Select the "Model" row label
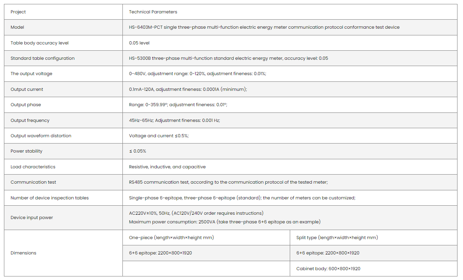This screenshot has height=280, width=463. (17, 27)
